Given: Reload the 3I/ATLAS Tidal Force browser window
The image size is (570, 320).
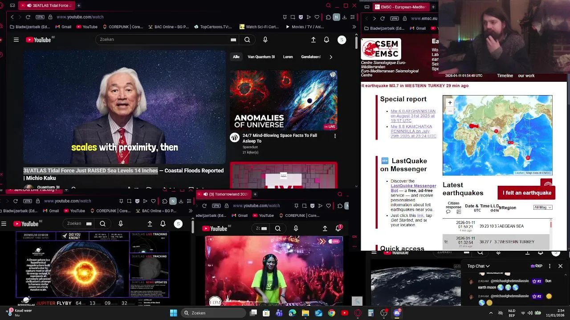Looking at the screenshot, I should click(x=28, y=17).
